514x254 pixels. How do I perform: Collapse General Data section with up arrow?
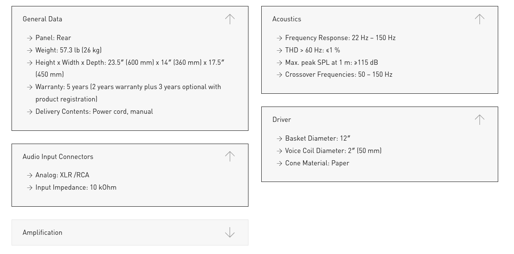[230, 19]
